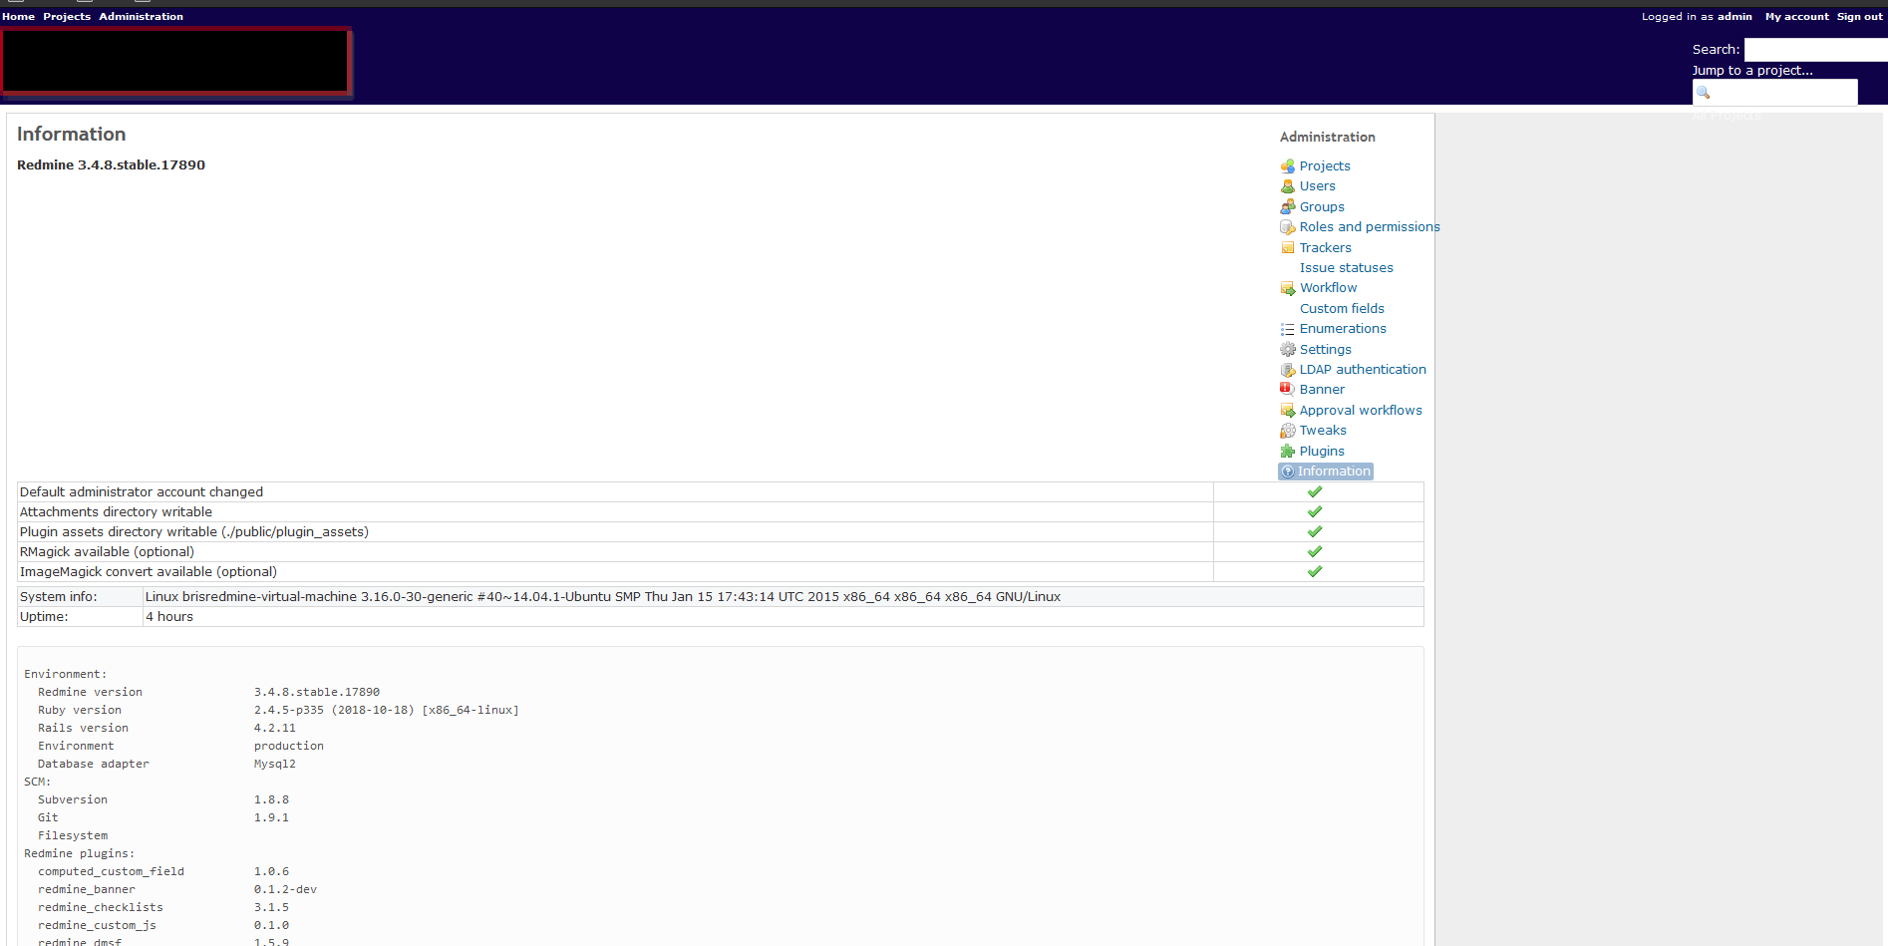Click the Trackers icon in sidebar
Viewport: 1888px width, 946px height.
(1287, 248)
